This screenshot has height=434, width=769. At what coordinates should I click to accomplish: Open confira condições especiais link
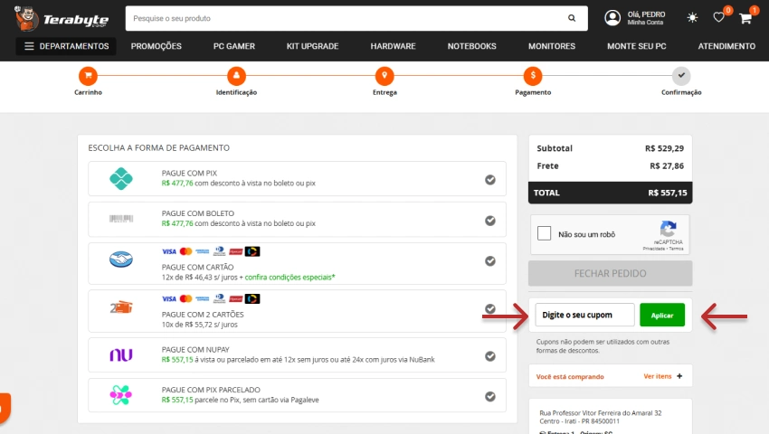click(290, 277)
